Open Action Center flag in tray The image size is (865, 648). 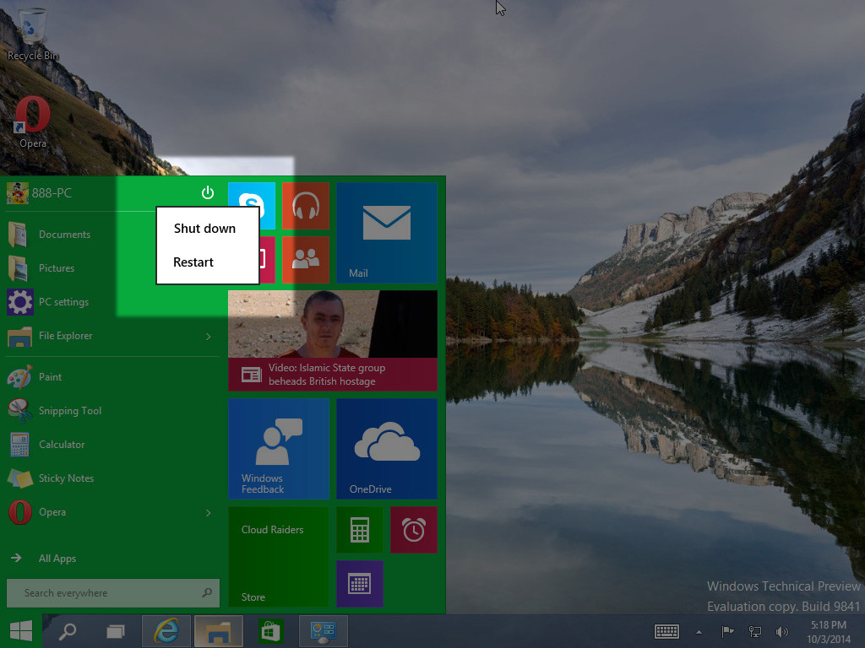(727, 631)
